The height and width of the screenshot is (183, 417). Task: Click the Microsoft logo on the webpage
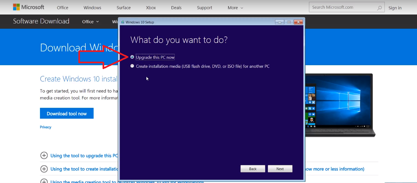point(29,7)
